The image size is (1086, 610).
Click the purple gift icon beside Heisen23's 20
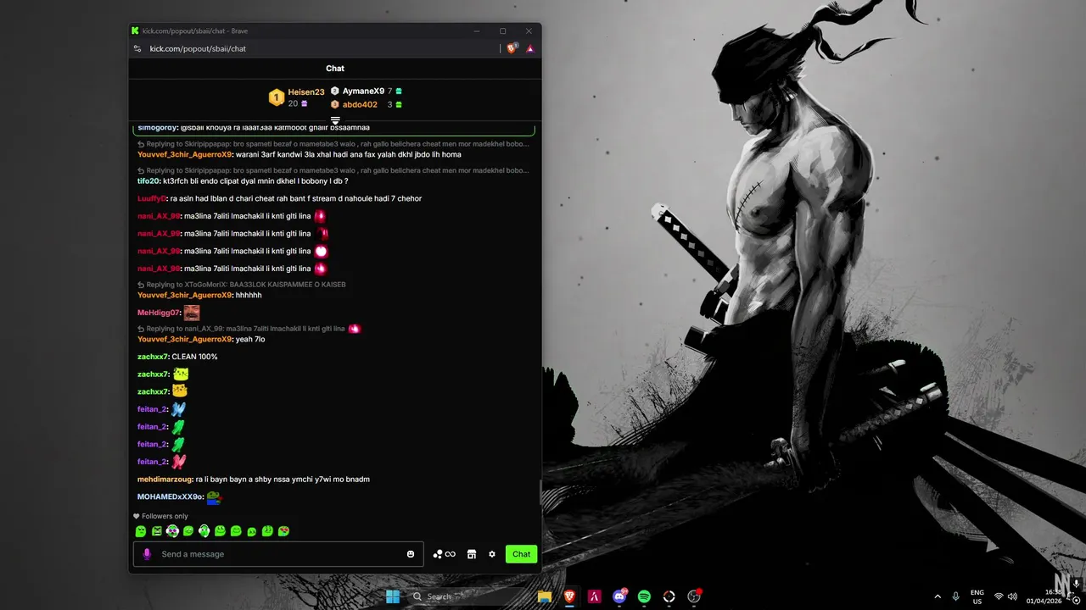(305, 103)
